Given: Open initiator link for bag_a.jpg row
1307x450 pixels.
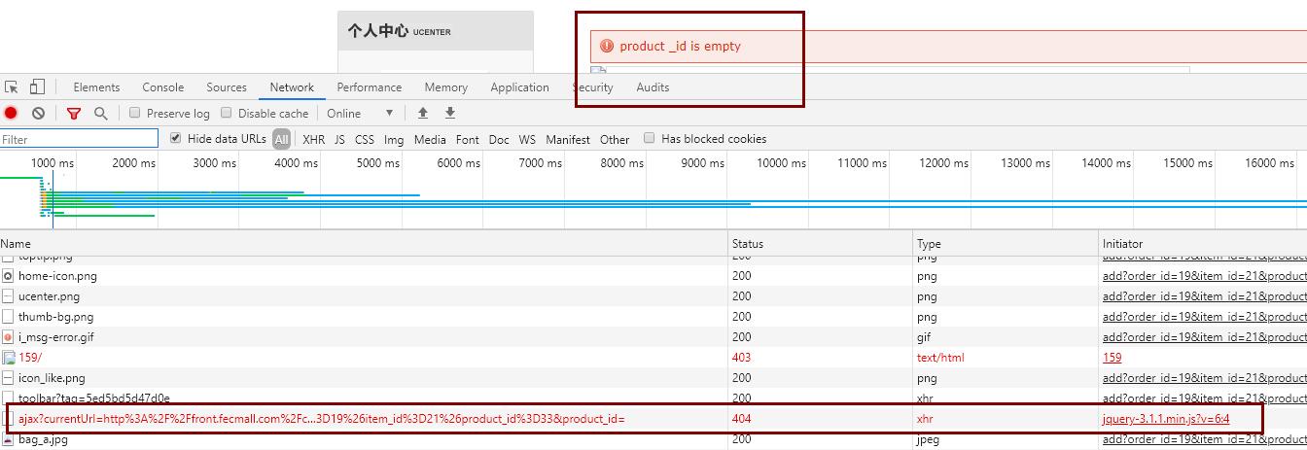Looking at the screenshot, I should (x=1204, y=439).
